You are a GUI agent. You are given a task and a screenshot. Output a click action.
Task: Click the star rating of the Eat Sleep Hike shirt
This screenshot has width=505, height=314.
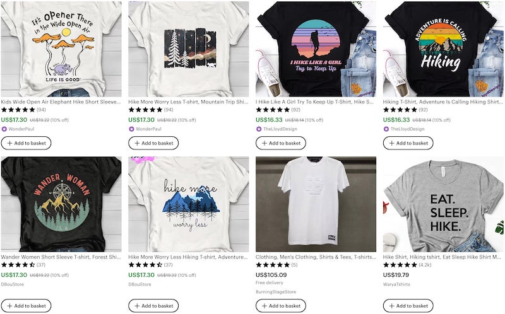pyautogui.click(x=400, y=265)
